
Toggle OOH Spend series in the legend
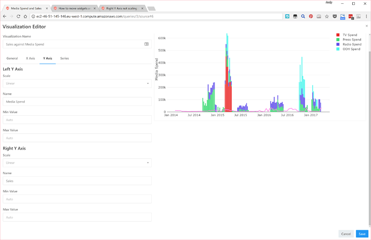(351, 49)
